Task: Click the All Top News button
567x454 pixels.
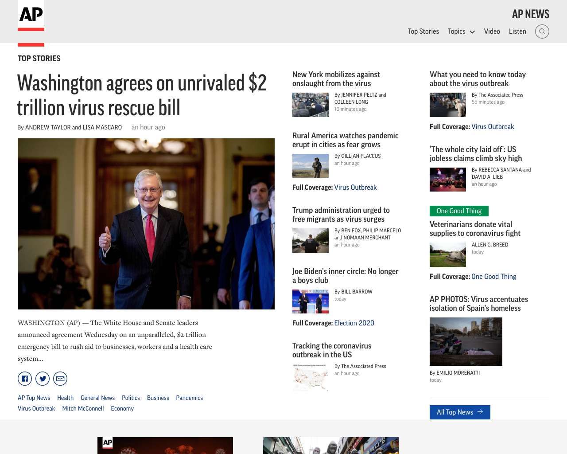Action: coord(460,412)
